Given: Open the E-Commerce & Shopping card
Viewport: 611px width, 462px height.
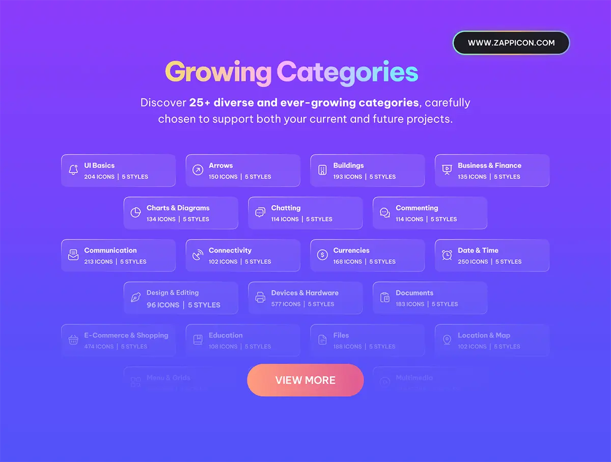Looking at the screenshot, I should [x=118, y=340].
